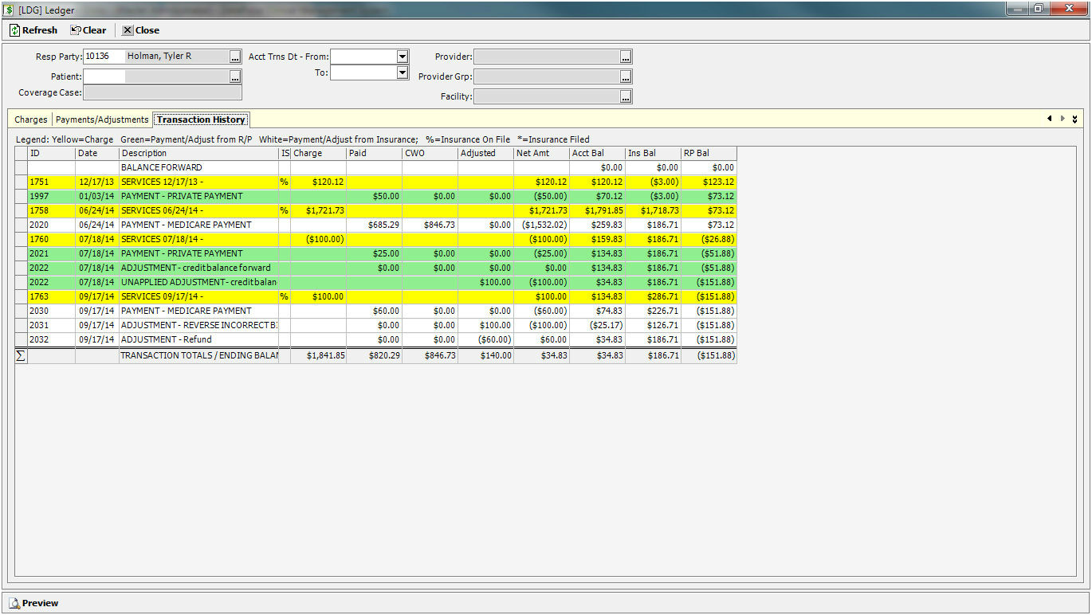Image resolution: width=1092 pixels, height=615 pixels.
Task: Open the Preview report icon
Action: [x=14, y=603]
